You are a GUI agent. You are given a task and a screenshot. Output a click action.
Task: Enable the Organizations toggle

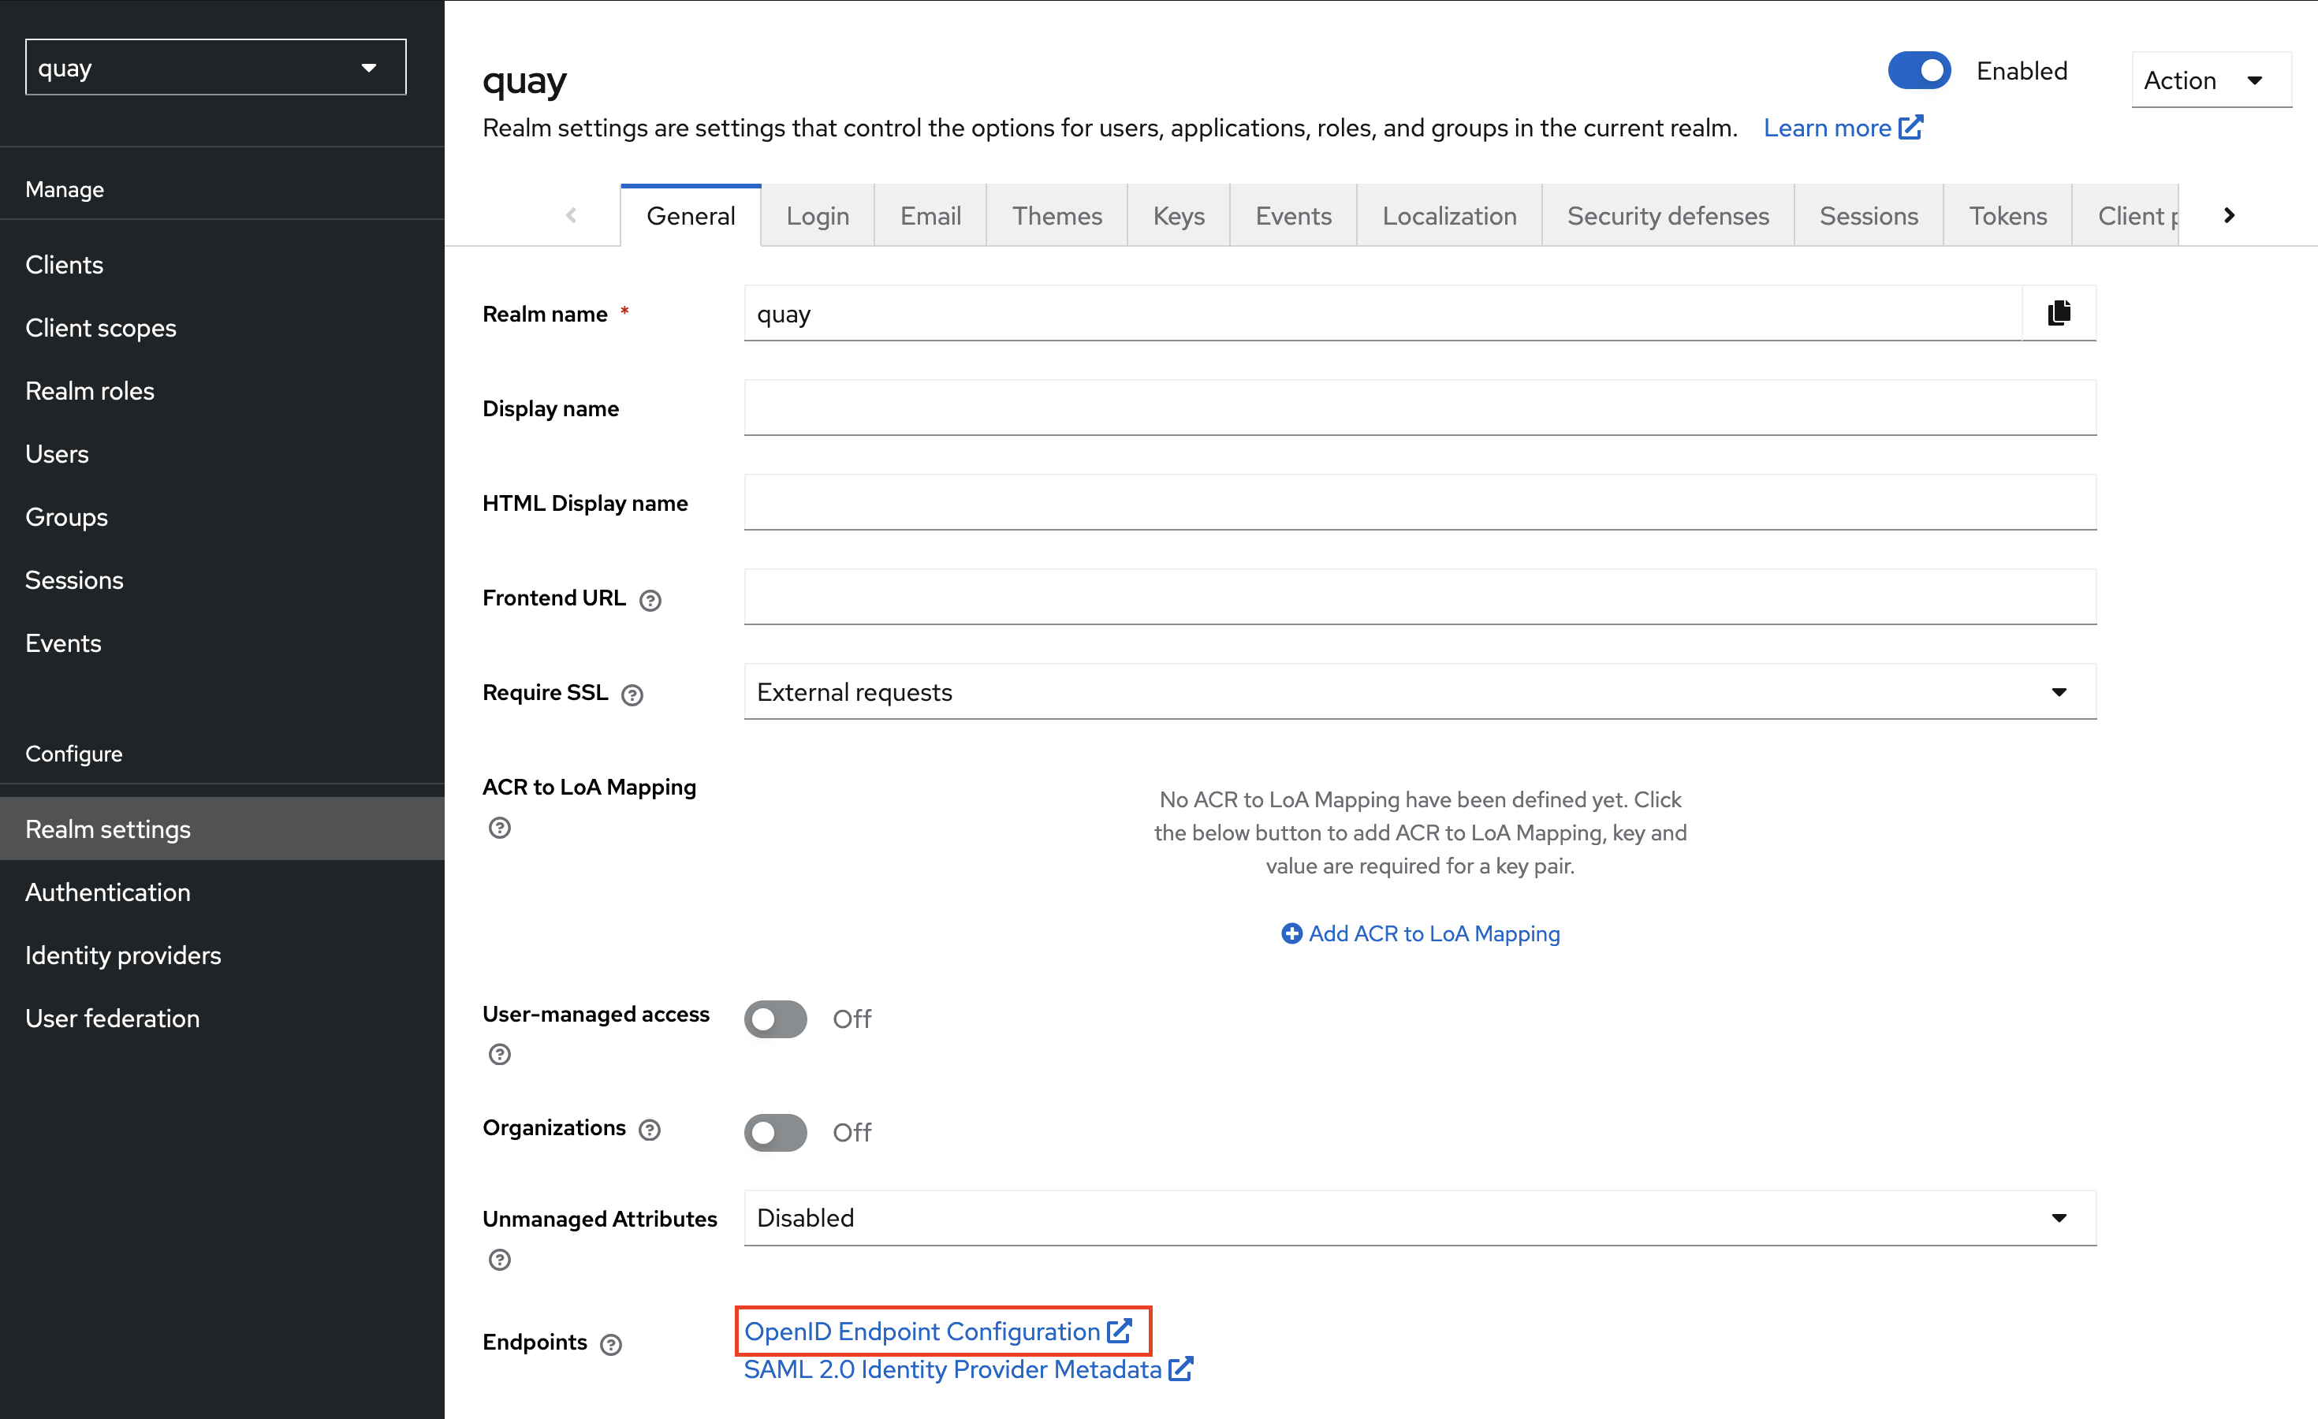click(x=775, y=1132)
